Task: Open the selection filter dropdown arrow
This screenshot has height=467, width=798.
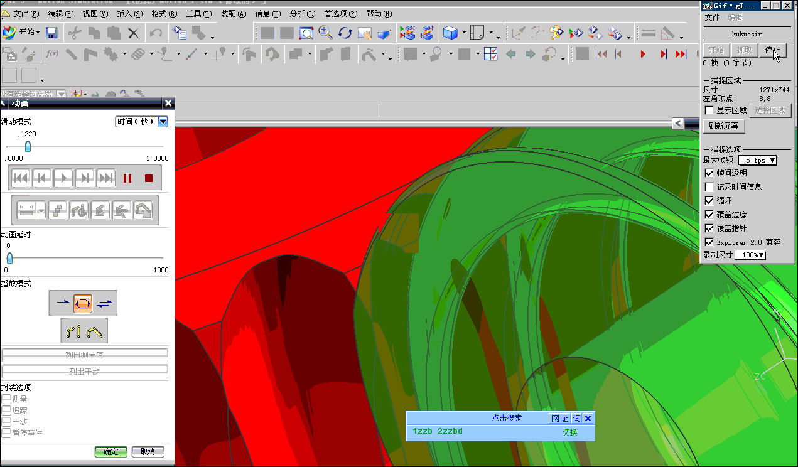Action: (x=62, y=94)
